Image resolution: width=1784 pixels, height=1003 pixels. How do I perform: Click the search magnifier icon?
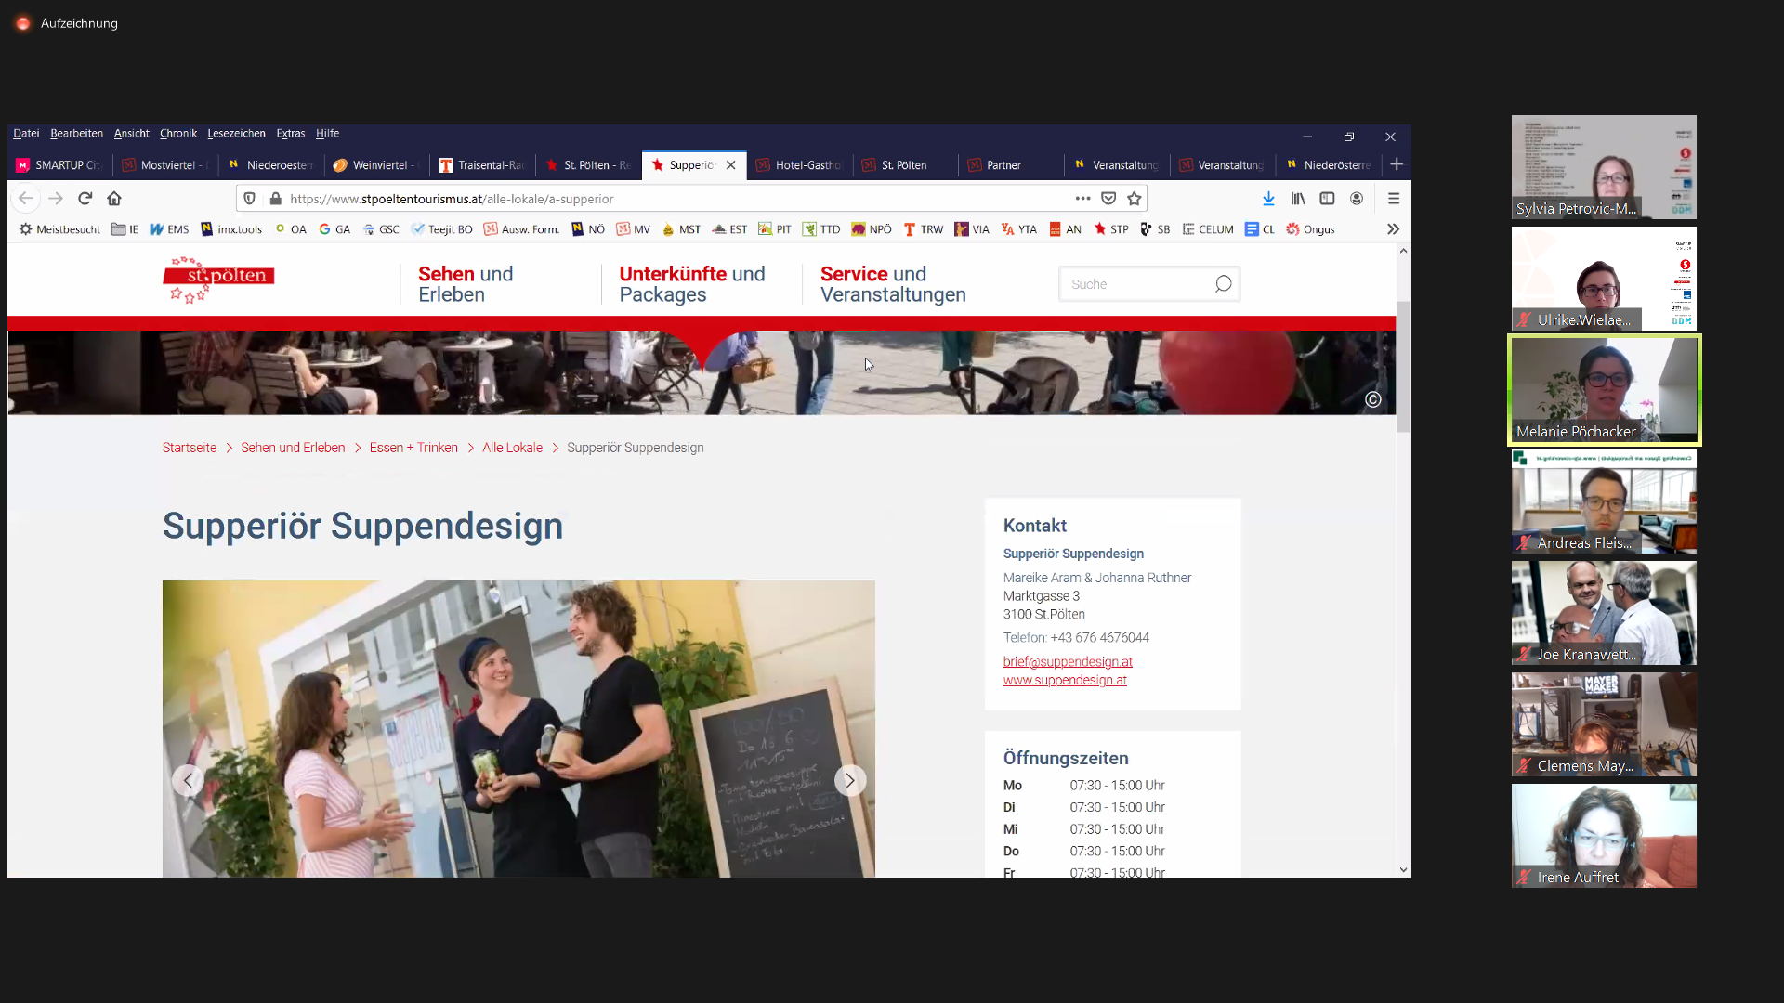[x=1223, y=284]
